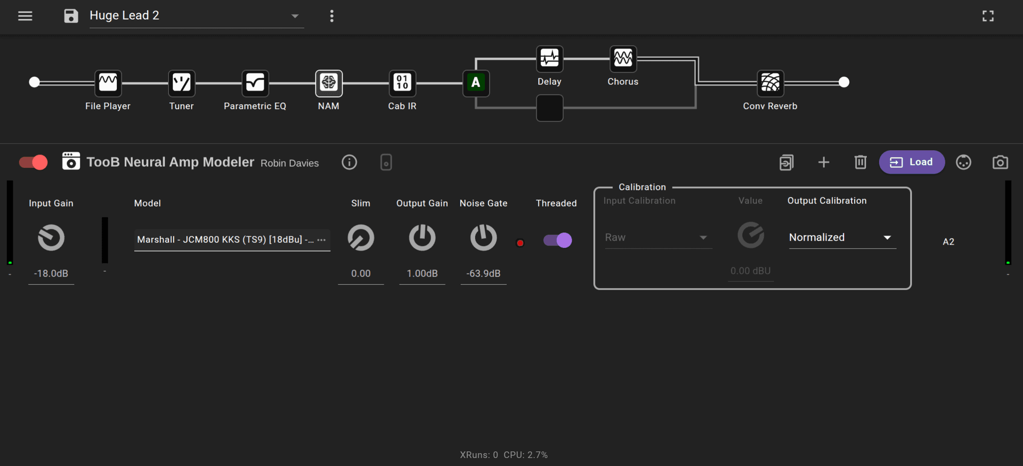Click the input start node of chain

tap(35, 82)
